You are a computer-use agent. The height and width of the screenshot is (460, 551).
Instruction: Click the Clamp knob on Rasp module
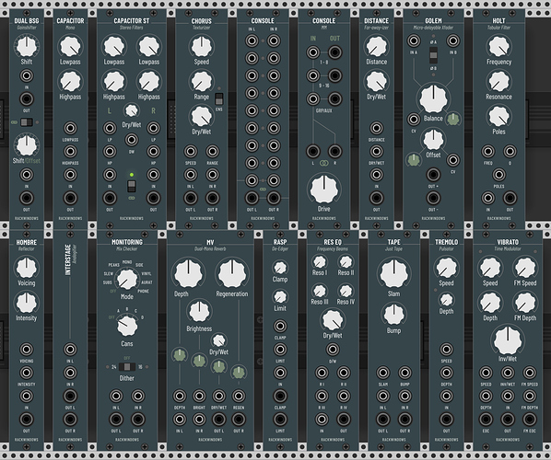pos(280,268)
